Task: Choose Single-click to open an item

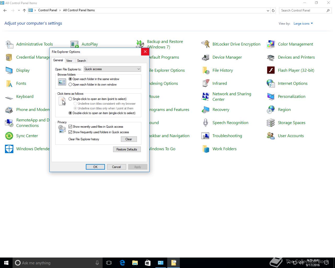Action: (x=70, y=99)
